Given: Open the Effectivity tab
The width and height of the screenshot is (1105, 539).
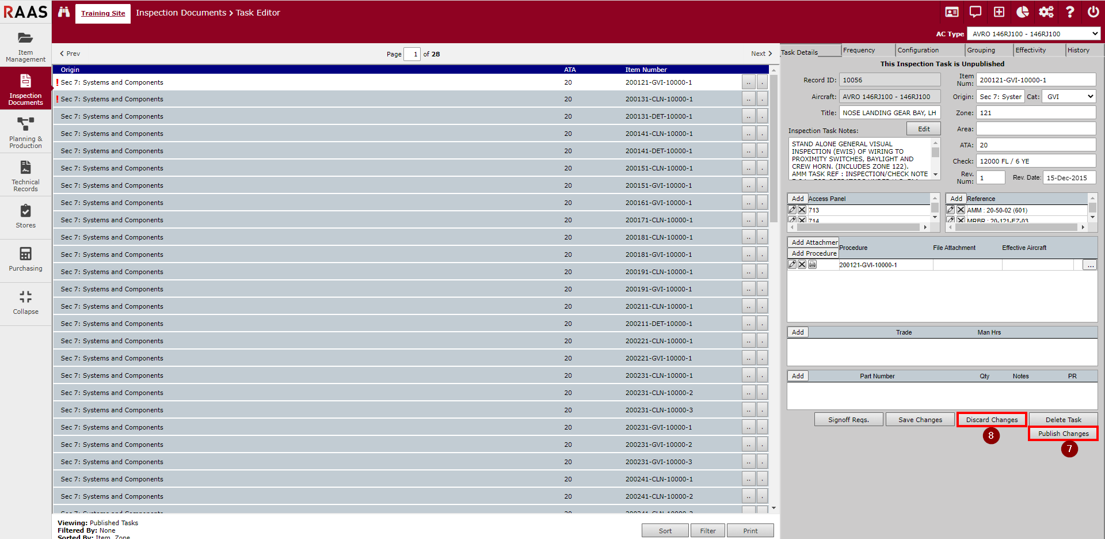Looking at the screenshot, I should [1030, 50].
